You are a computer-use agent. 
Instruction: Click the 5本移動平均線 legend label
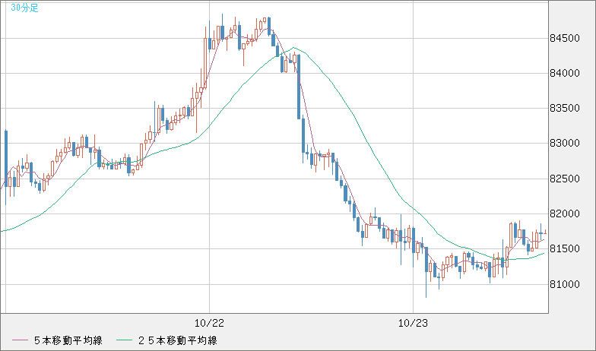(x=68, y=340)
